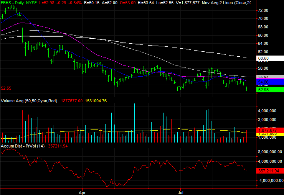Click the bid value B=50.15
The height and width of the screenshot is (195, 284).
pos(92,3)
